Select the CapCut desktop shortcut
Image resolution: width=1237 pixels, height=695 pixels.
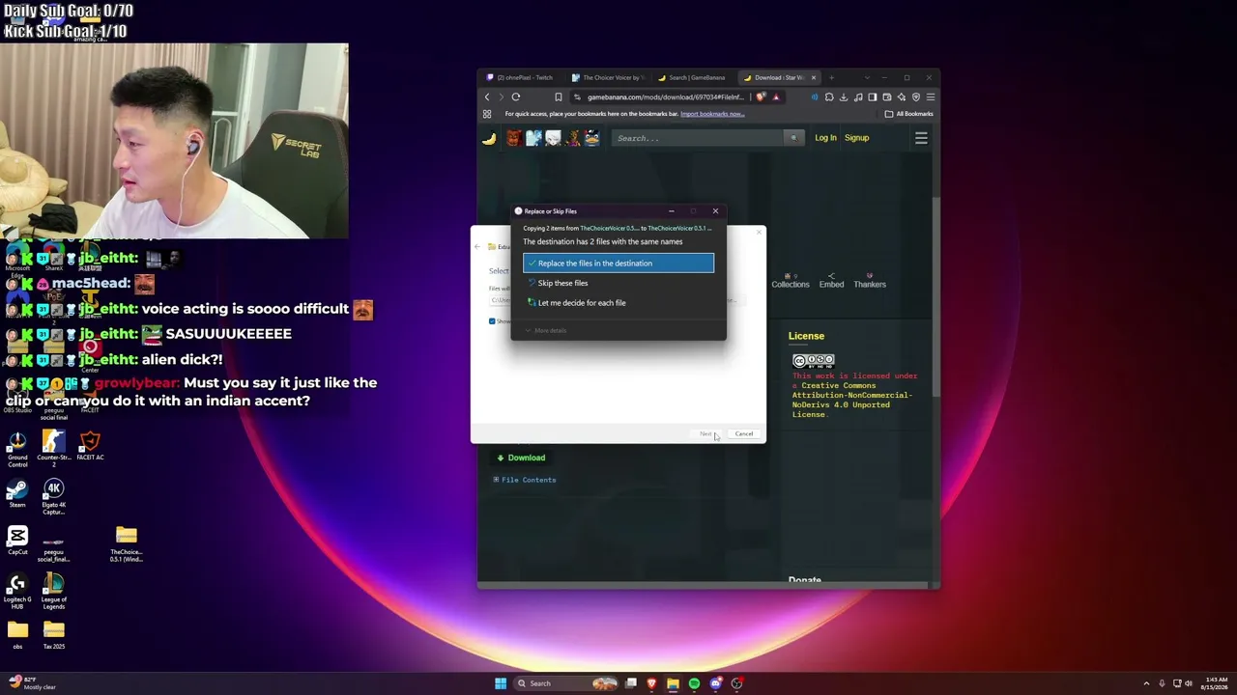(17, 542)
